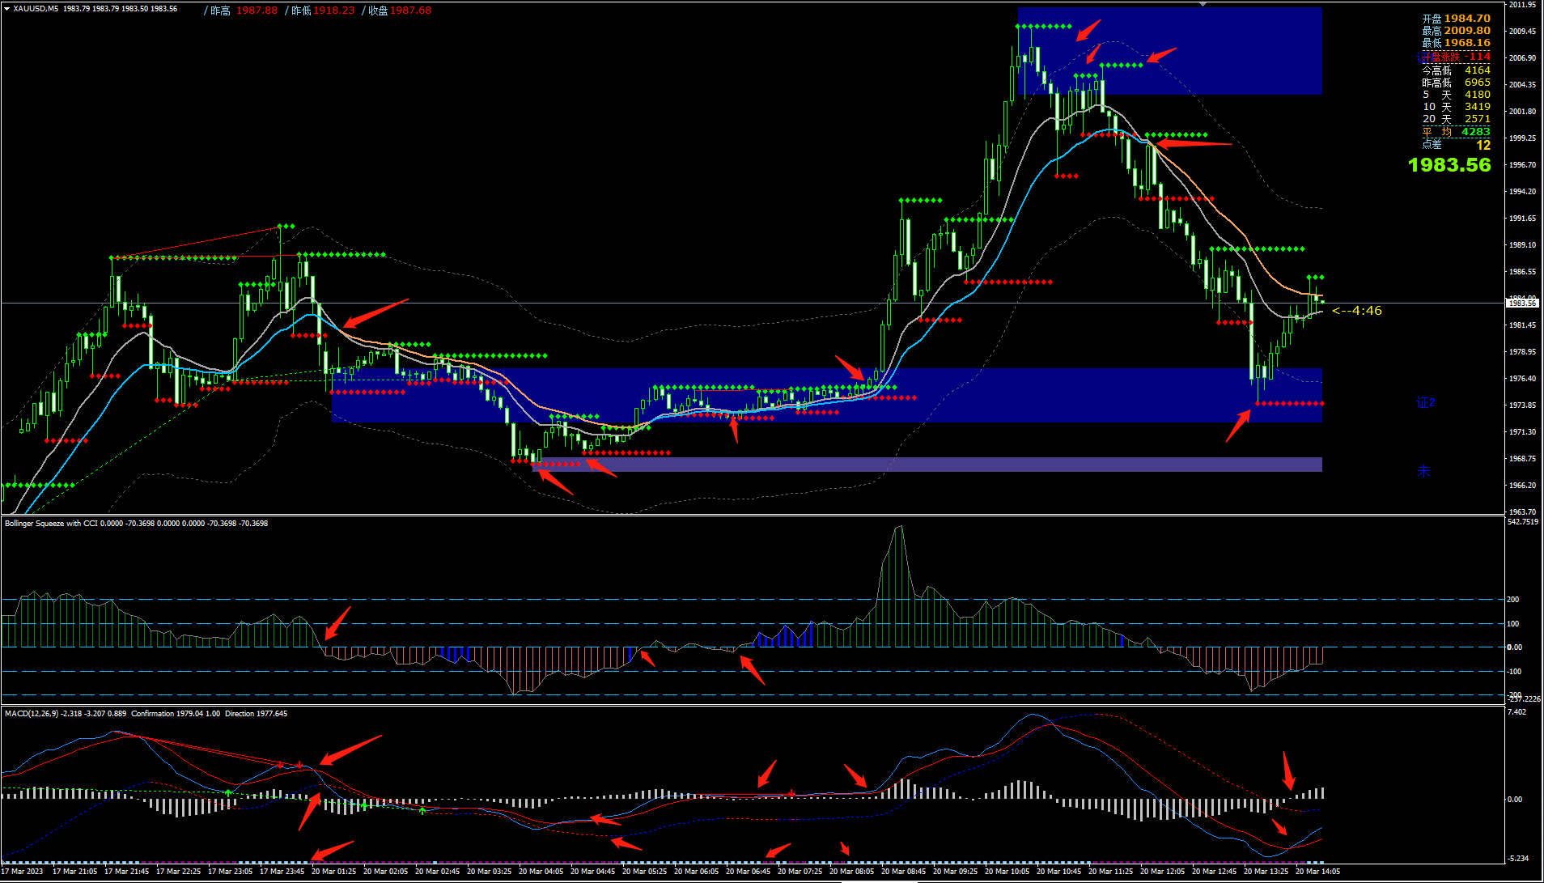The height and width of the screenshot is (883, 1544).
Task: Select the chart shift triangle marker on top edge
Action: coord(1203,4)
